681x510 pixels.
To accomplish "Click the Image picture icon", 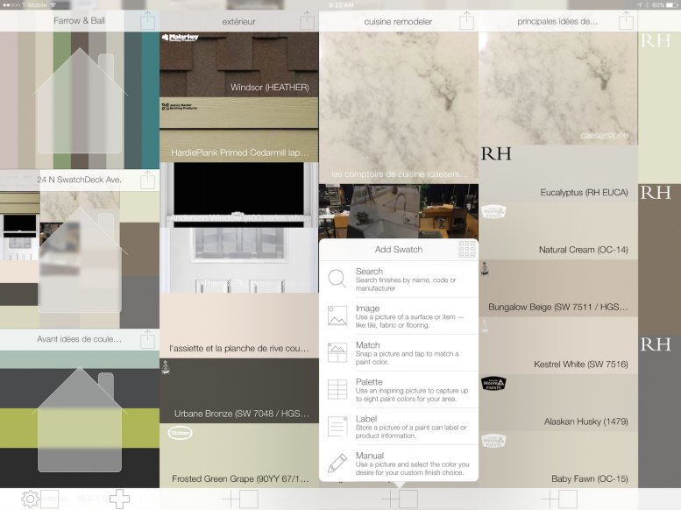I will (x=337, y=315).
